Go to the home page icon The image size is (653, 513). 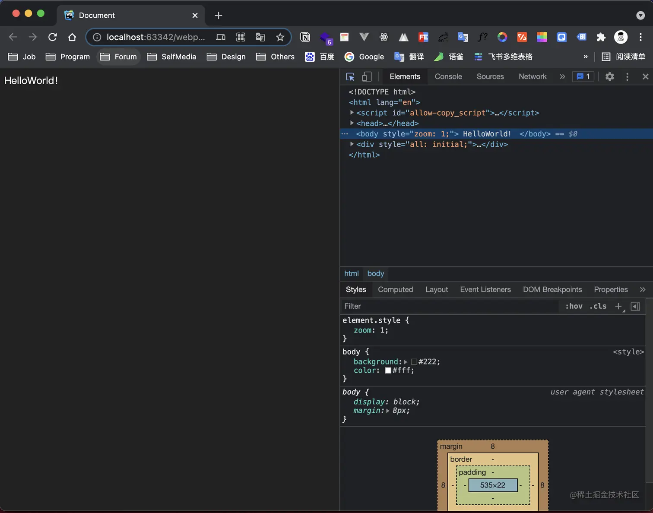(x=72, y=37)
